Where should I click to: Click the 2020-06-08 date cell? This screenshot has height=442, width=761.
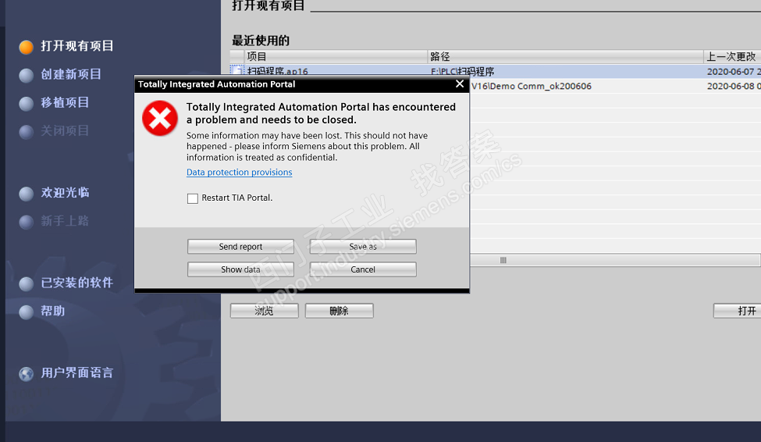click(x=734, y=86)
